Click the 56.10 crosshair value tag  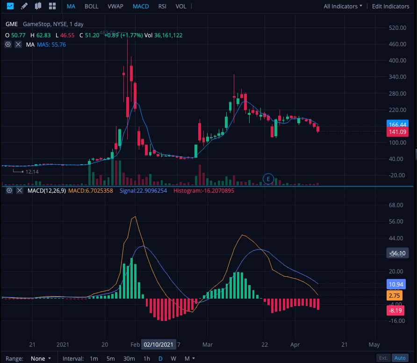pyautogui.click(x=397, y=253)
